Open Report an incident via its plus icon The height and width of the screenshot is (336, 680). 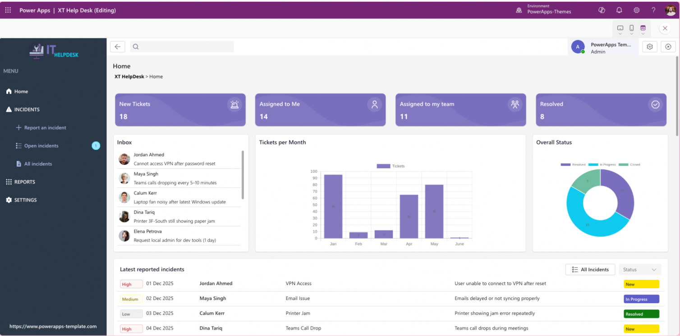coord(18,127)
